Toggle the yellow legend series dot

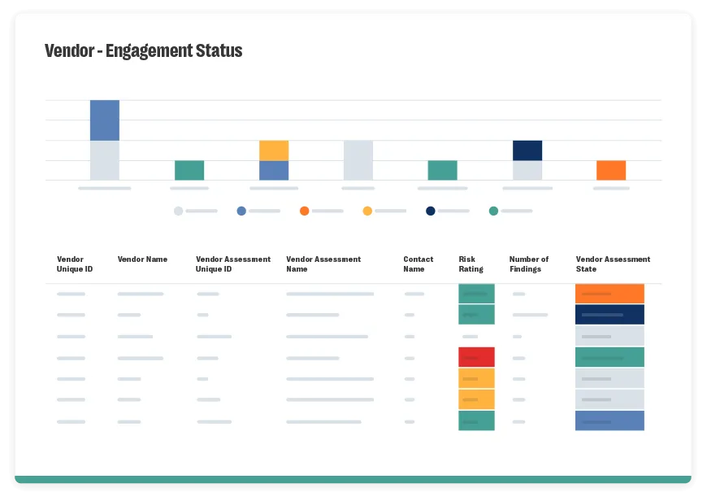(x=367, y=211)
